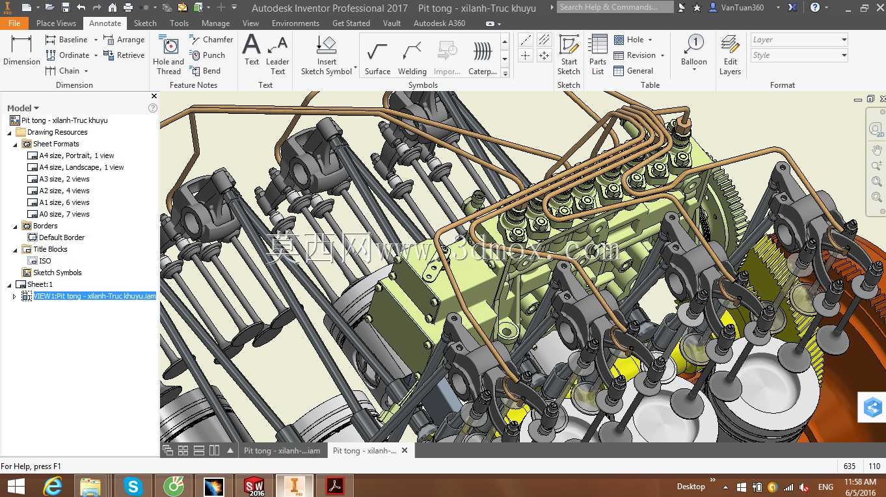886x497 pixels.
Task: Select the Dimension tool
Action: [x=21, y=51]
